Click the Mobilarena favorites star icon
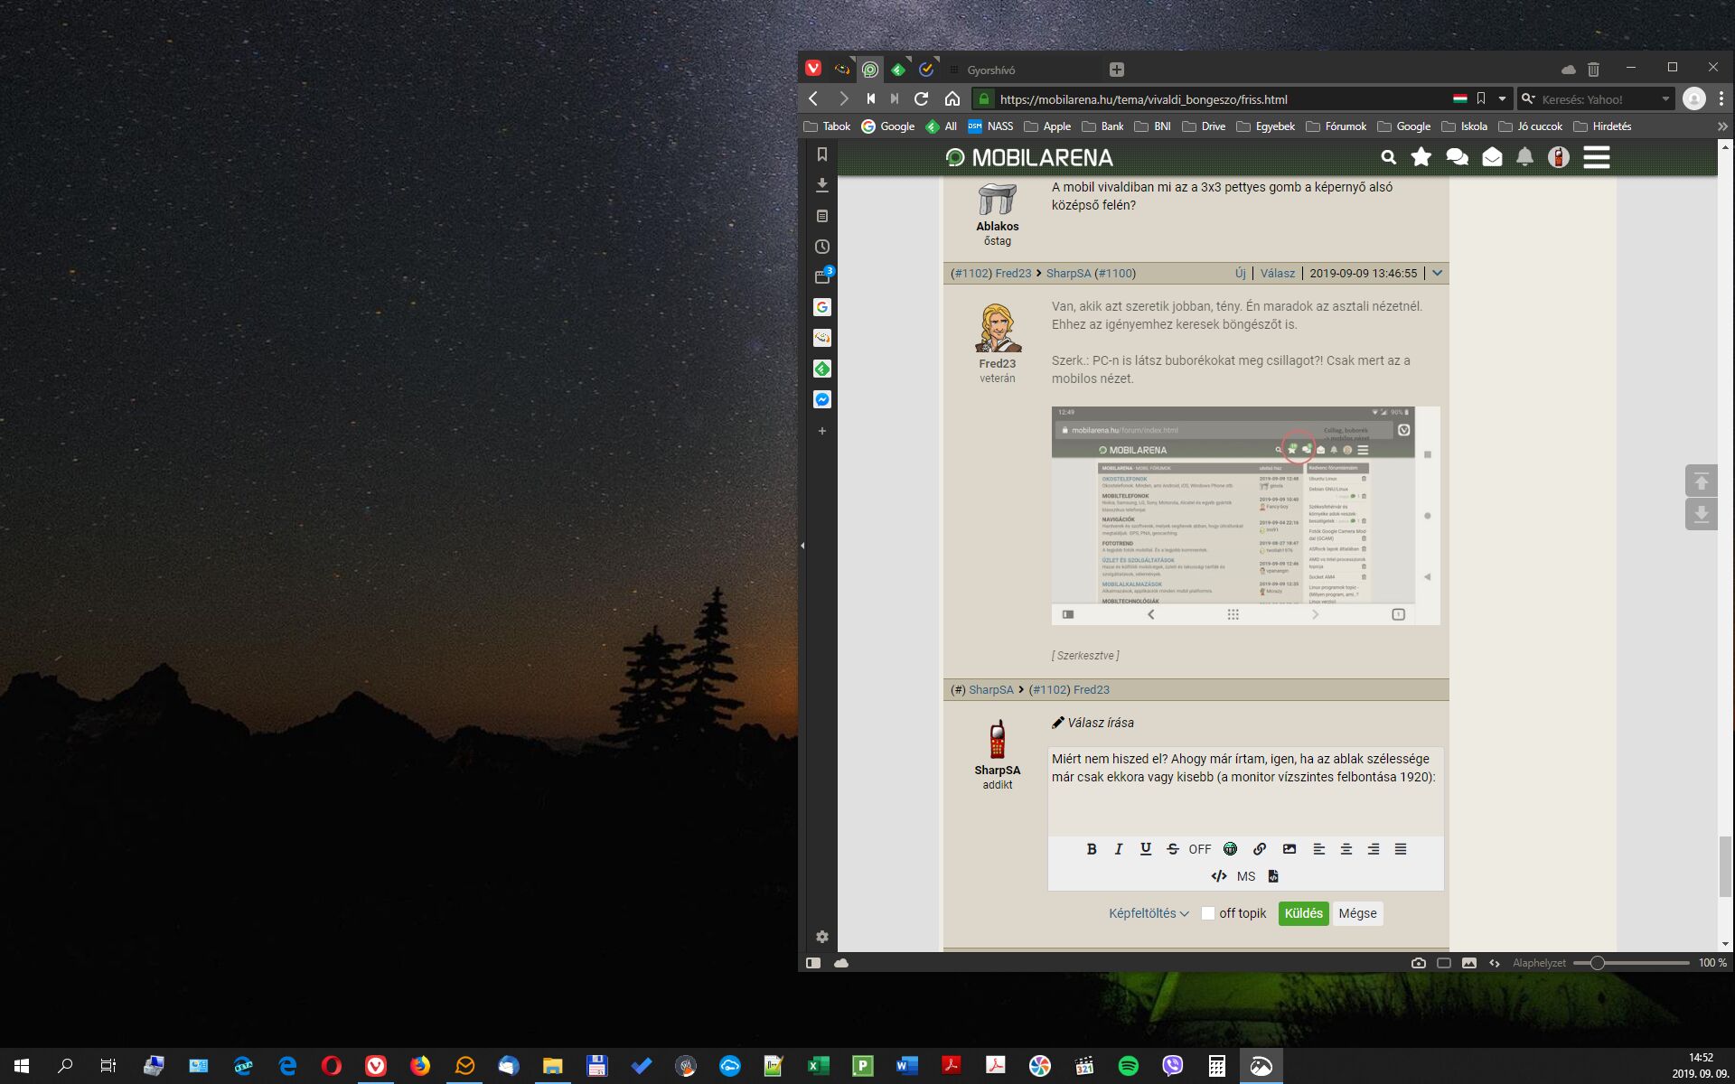 (1421, 157)
